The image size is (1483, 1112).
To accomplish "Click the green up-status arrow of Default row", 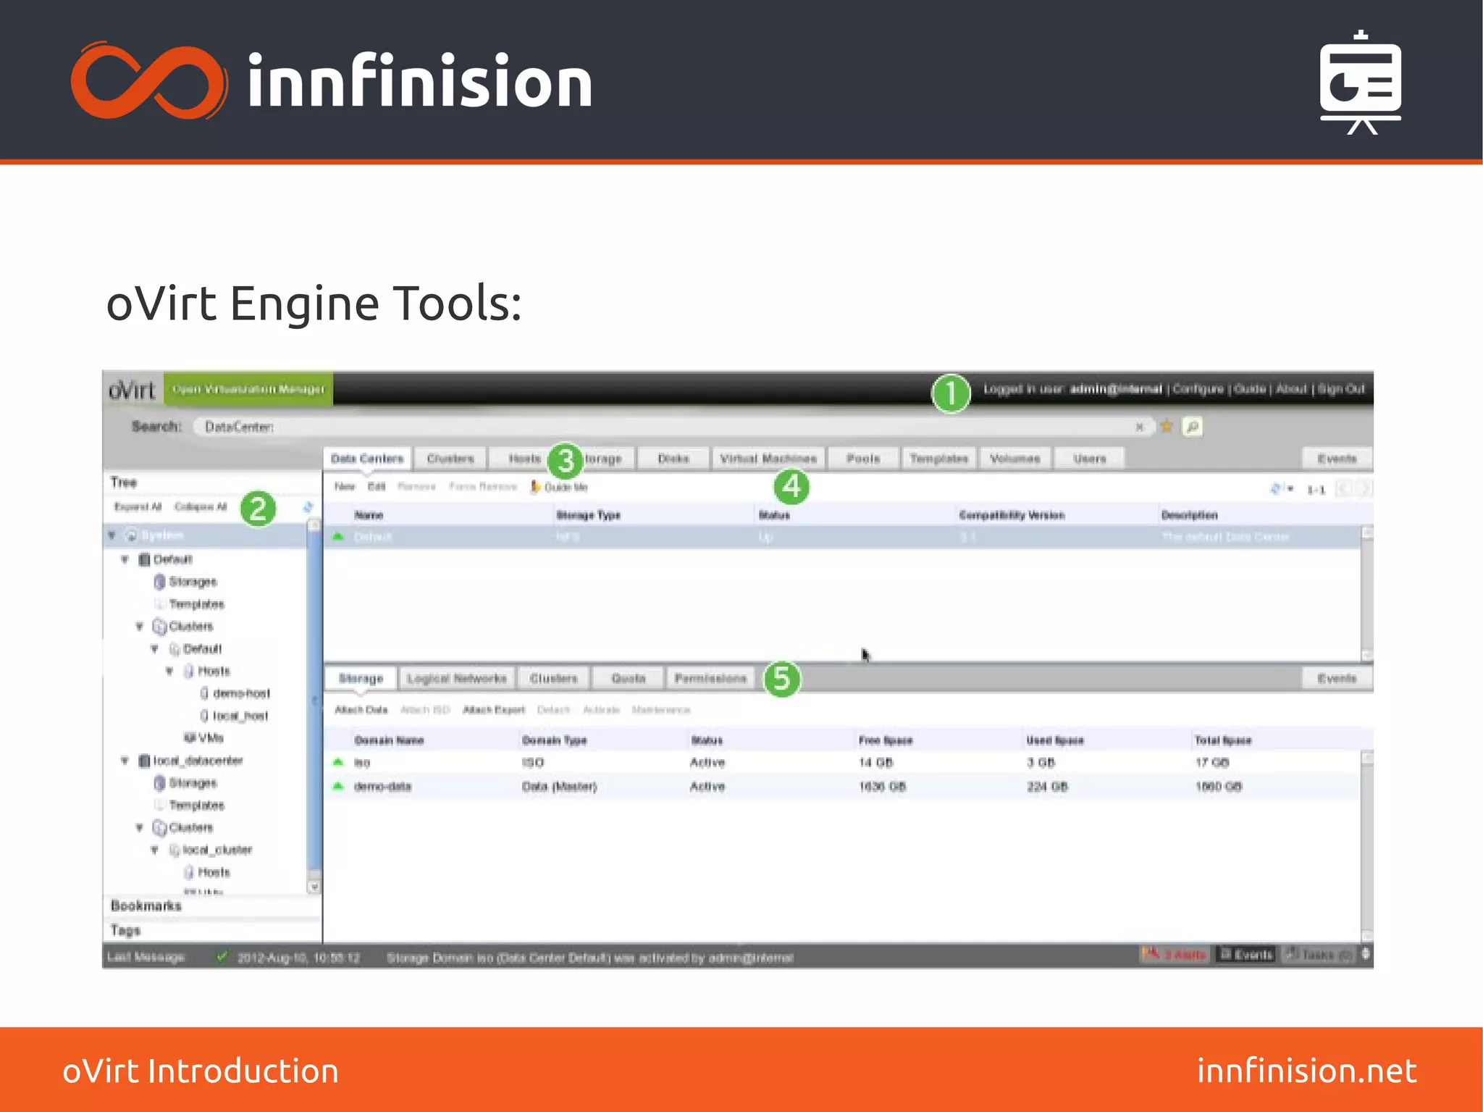I will [x=337, y=537].
